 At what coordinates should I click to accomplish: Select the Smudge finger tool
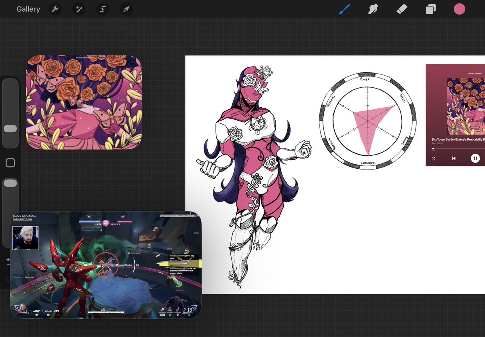[373, 9]
